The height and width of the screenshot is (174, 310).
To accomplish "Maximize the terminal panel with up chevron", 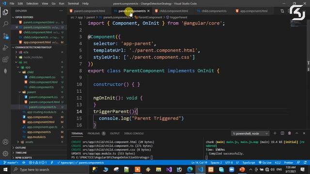I will [297, 133].
